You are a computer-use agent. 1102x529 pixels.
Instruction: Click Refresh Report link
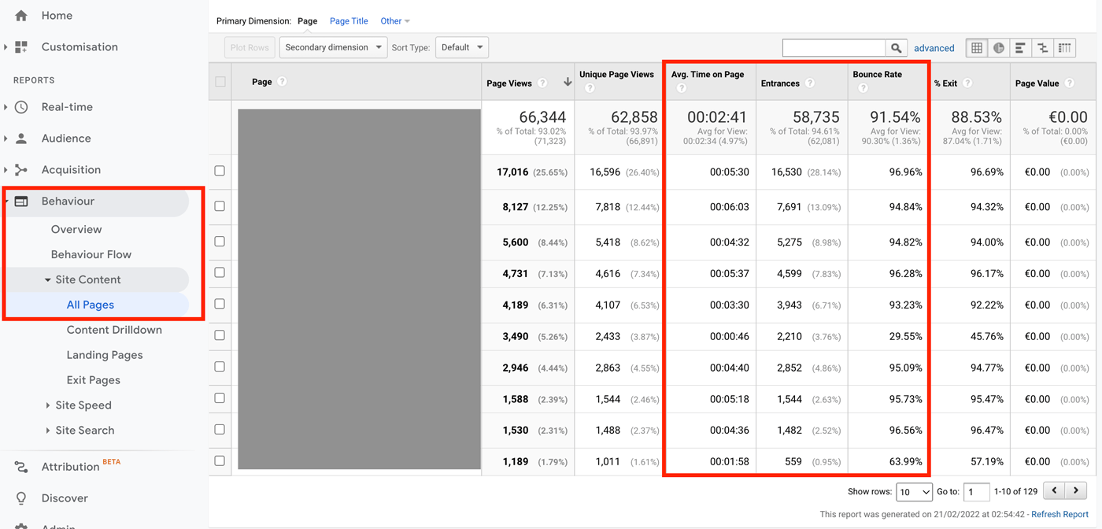(x=1059, y=514)
